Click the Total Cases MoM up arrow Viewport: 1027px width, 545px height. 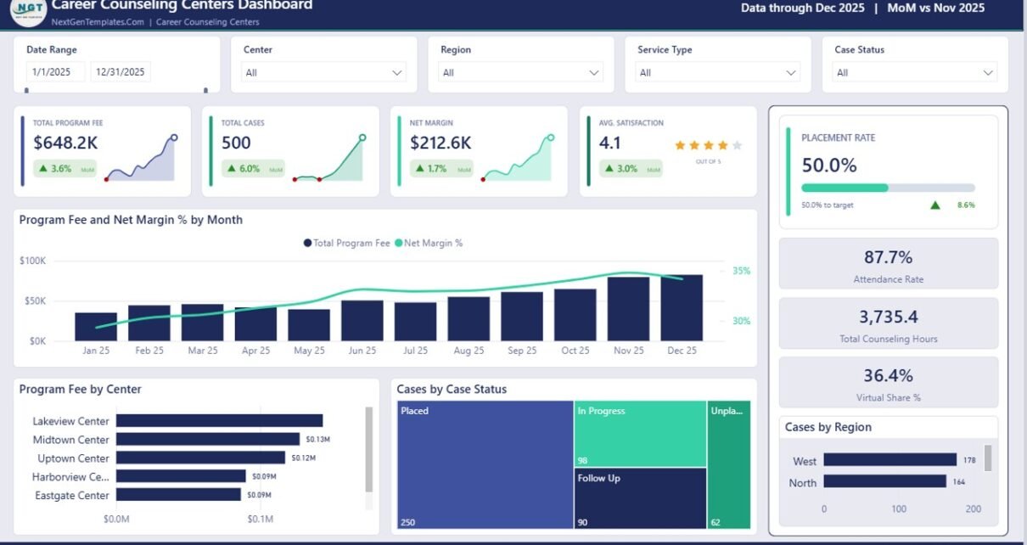click(x=232, y=169)
